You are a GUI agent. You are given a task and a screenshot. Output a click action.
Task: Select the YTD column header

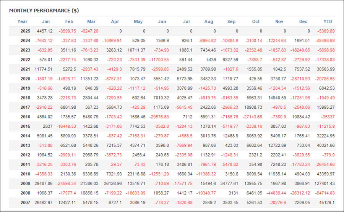coord(328,21)
